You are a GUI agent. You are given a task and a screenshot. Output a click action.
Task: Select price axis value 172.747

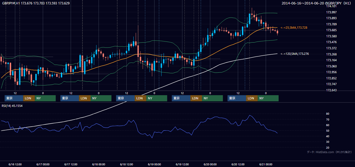pos(331,84)
